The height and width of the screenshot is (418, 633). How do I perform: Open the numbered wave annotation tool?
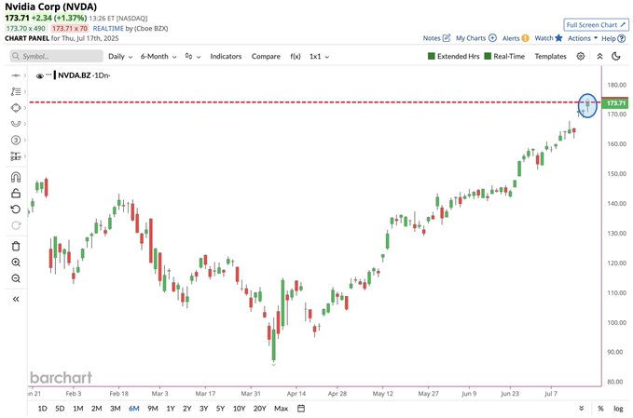click(x=16, y=140)
